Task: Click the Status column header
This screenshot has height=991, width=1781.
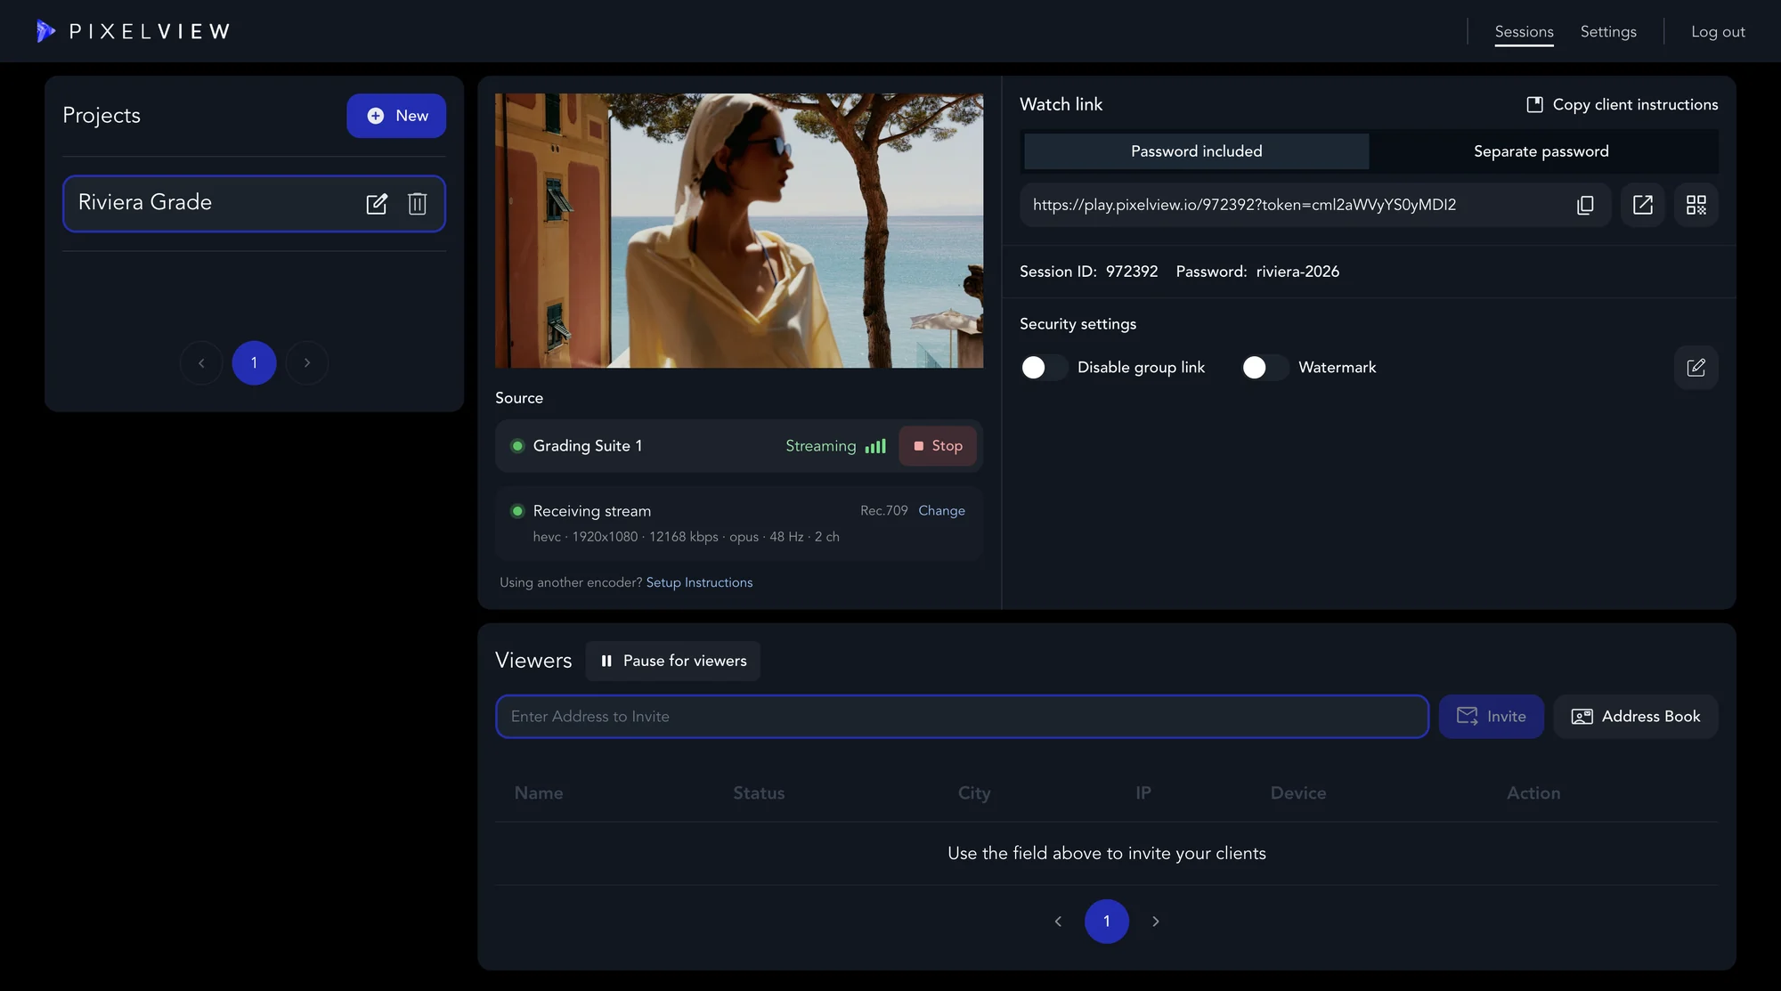Action: (x=759, y=793)
